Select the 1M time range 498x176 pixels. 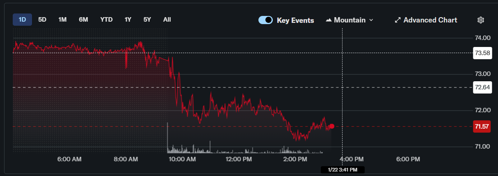(x=62, y=20)
